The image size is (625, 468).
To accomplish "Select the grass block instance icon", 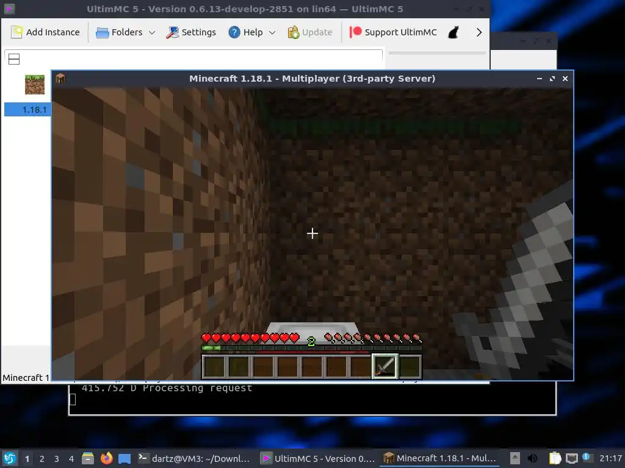I will pos(35,84).
